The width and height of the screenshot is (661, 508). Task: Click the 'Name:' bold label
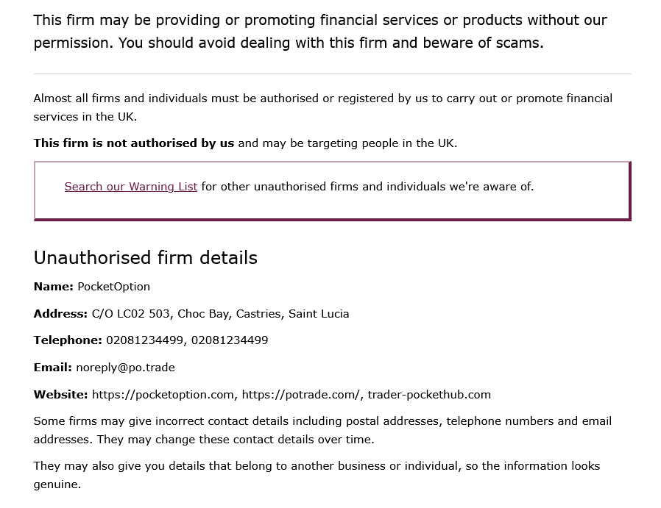tap(53, 287)
